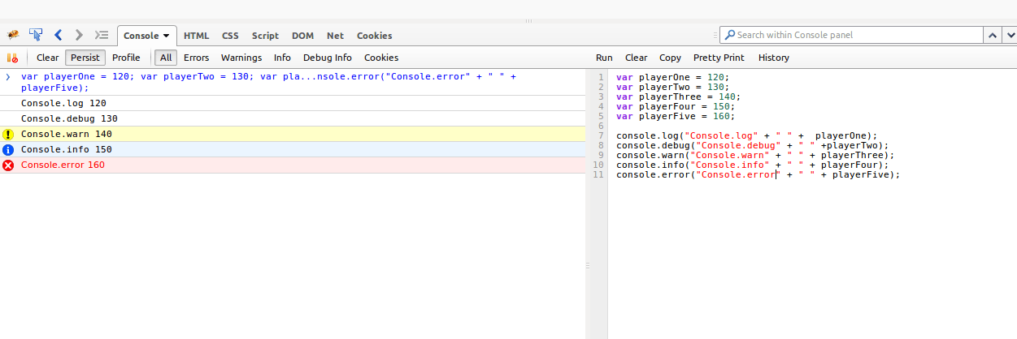Select the Console.info 150 output row
The height and width of the screenshot is (339, 1017).
293,150
